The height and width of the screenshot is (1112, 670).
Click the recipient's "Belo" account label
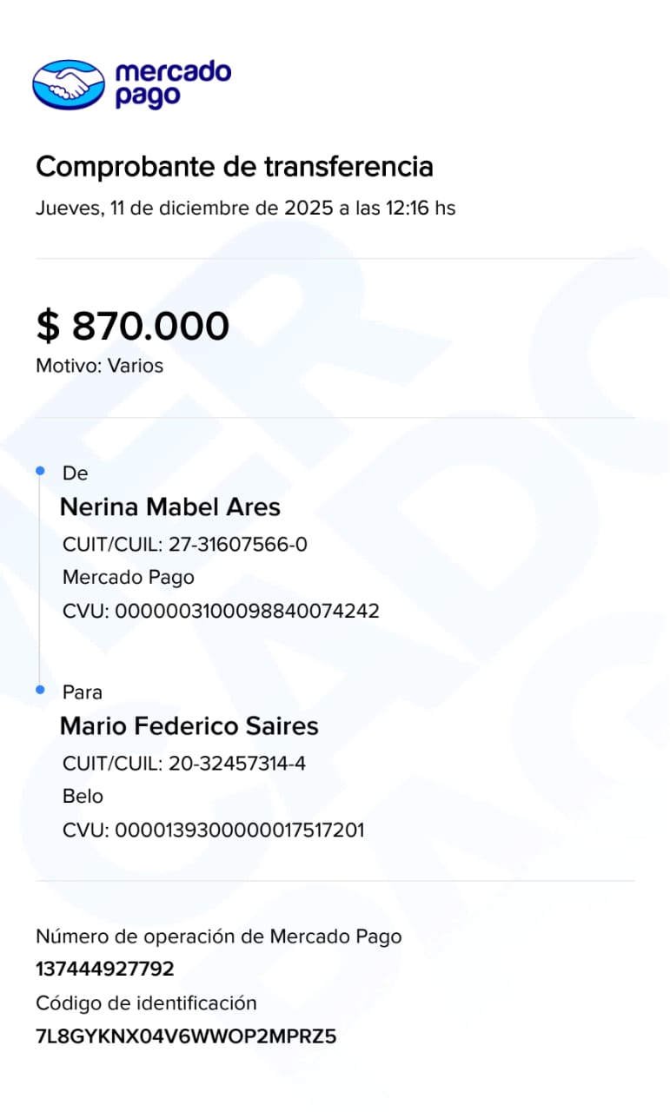tap(83, 796)
